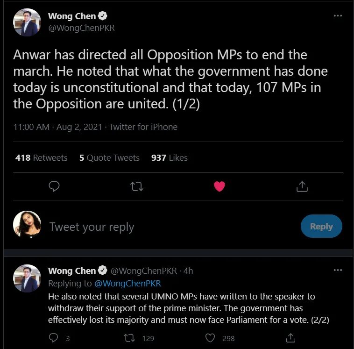Click your own avatar beside the reply box

pyautogui.click(x=27, y=225)
